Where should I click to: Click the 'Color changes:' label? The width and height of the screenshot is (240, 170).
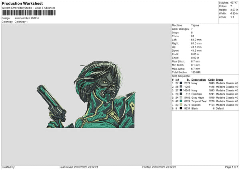181,29
